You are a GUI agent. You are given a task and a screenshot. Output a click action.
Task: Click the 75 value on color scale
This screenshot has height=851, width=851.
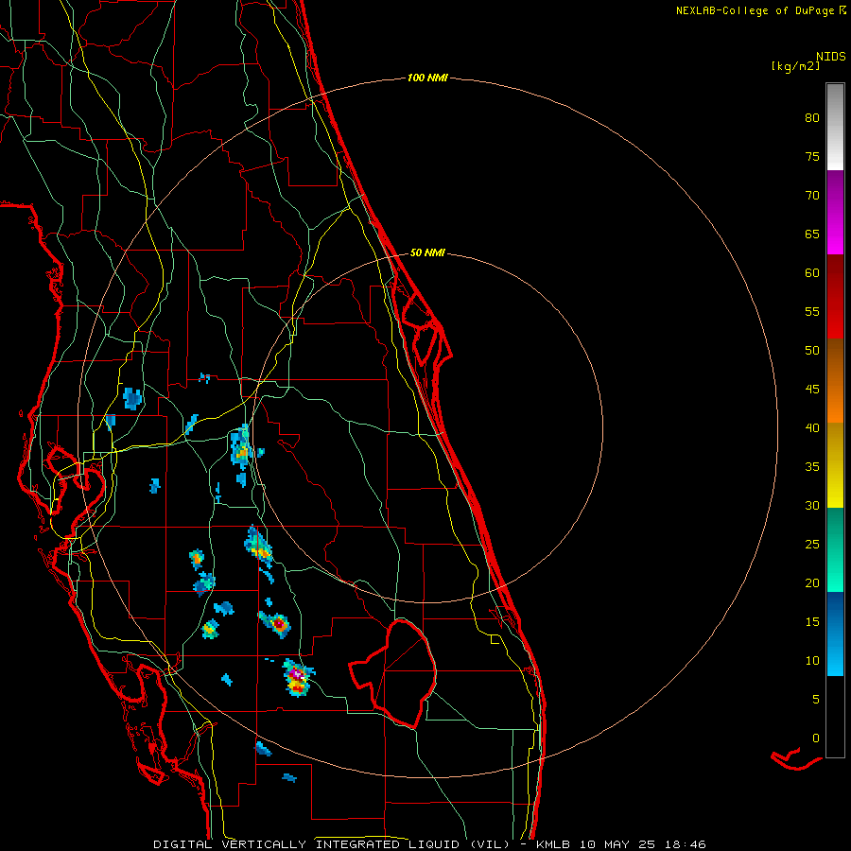tap(812, 156)
